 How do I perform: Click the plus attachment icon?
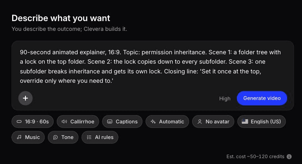[x=25, y=98]
